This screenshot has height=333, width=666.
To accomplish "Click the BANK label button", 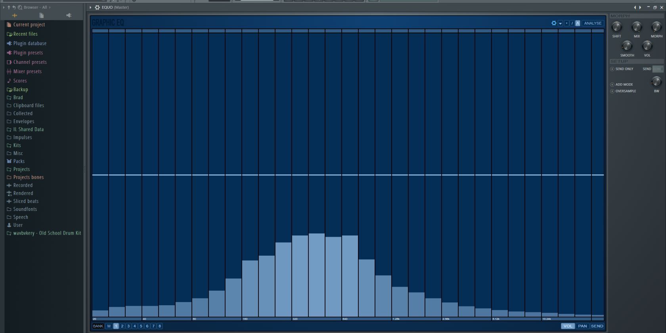I will (98, 326).
